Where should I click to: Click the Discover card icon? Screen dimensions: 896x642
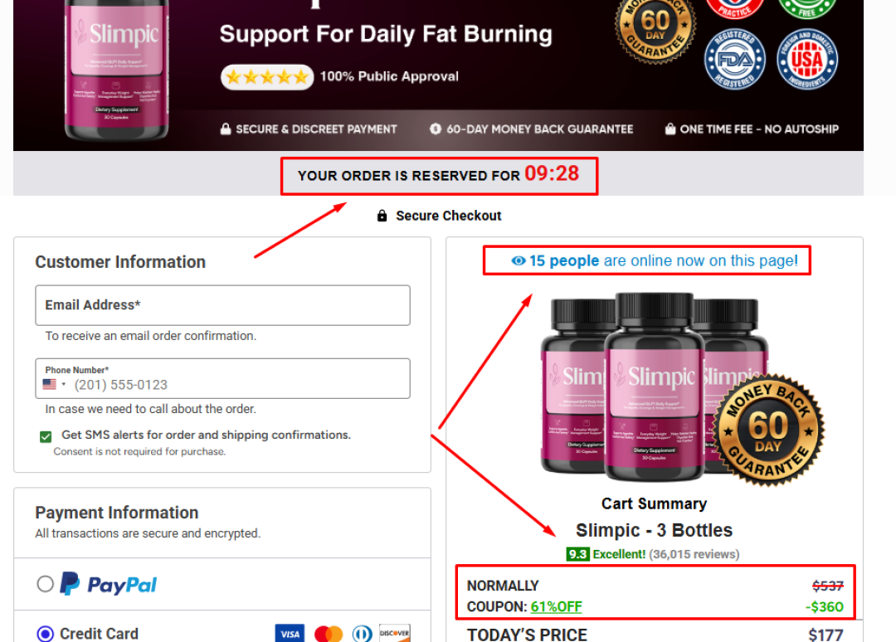tap(394, 634)
